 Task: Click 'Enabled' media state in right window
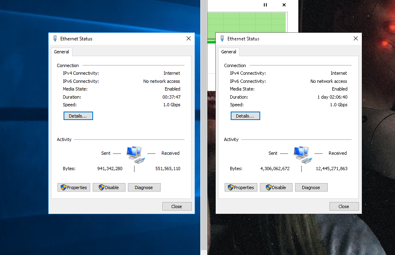pyautogui.click(x=340, y=89)
